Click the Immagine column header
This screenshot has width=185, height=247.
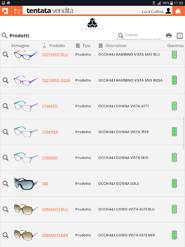tap(20, 46)
